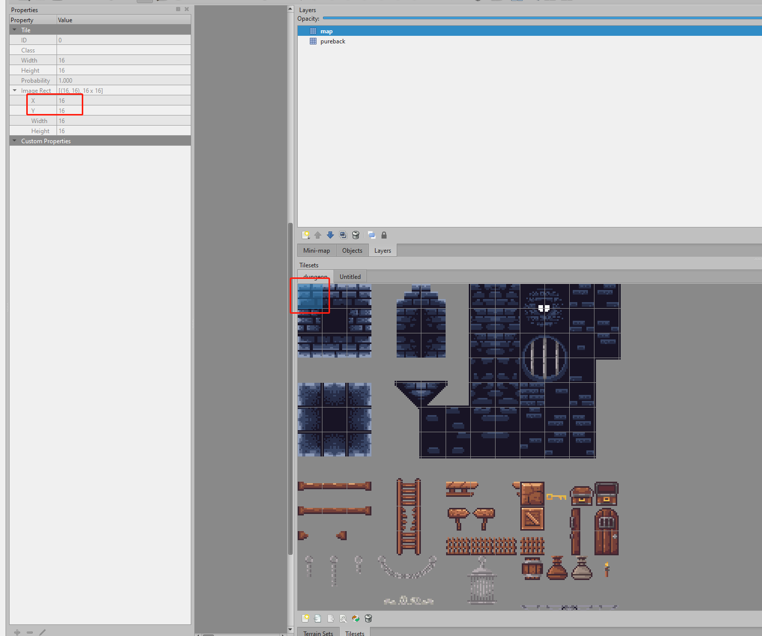The height and width of the screenshot is (636, 762).
Task: Remove custom property minus icon
Action: 30,632
